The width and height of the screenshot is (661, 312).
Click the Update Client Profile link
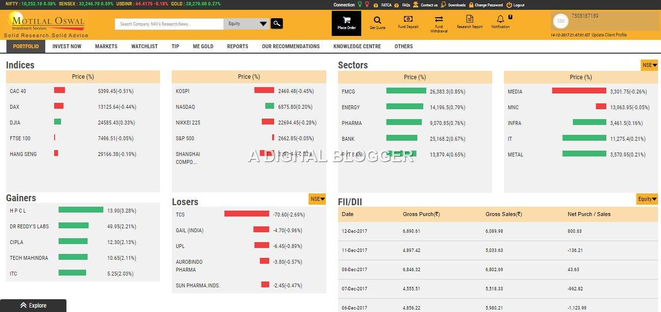click(609, 35)
